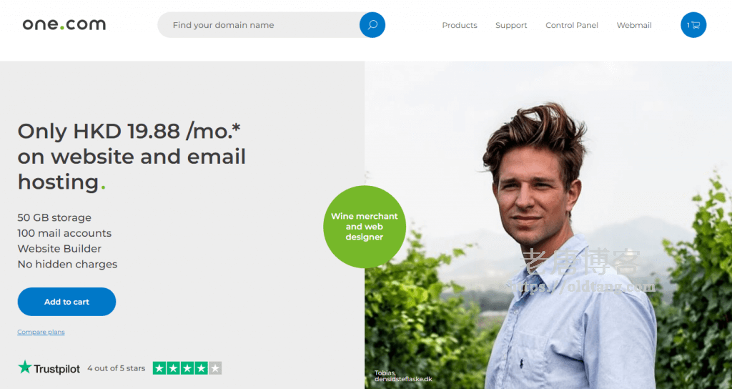Open the Products menu
Screen dimensions: 732x389
[x=460, y=25]
